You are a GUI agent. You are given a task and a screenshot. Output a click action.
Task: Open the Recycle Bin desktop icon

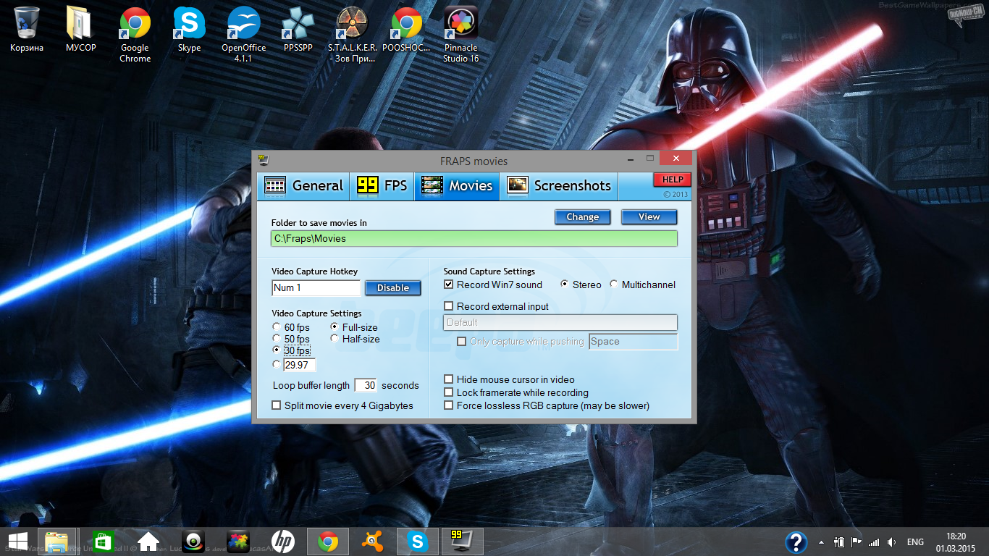click(27, 24)
